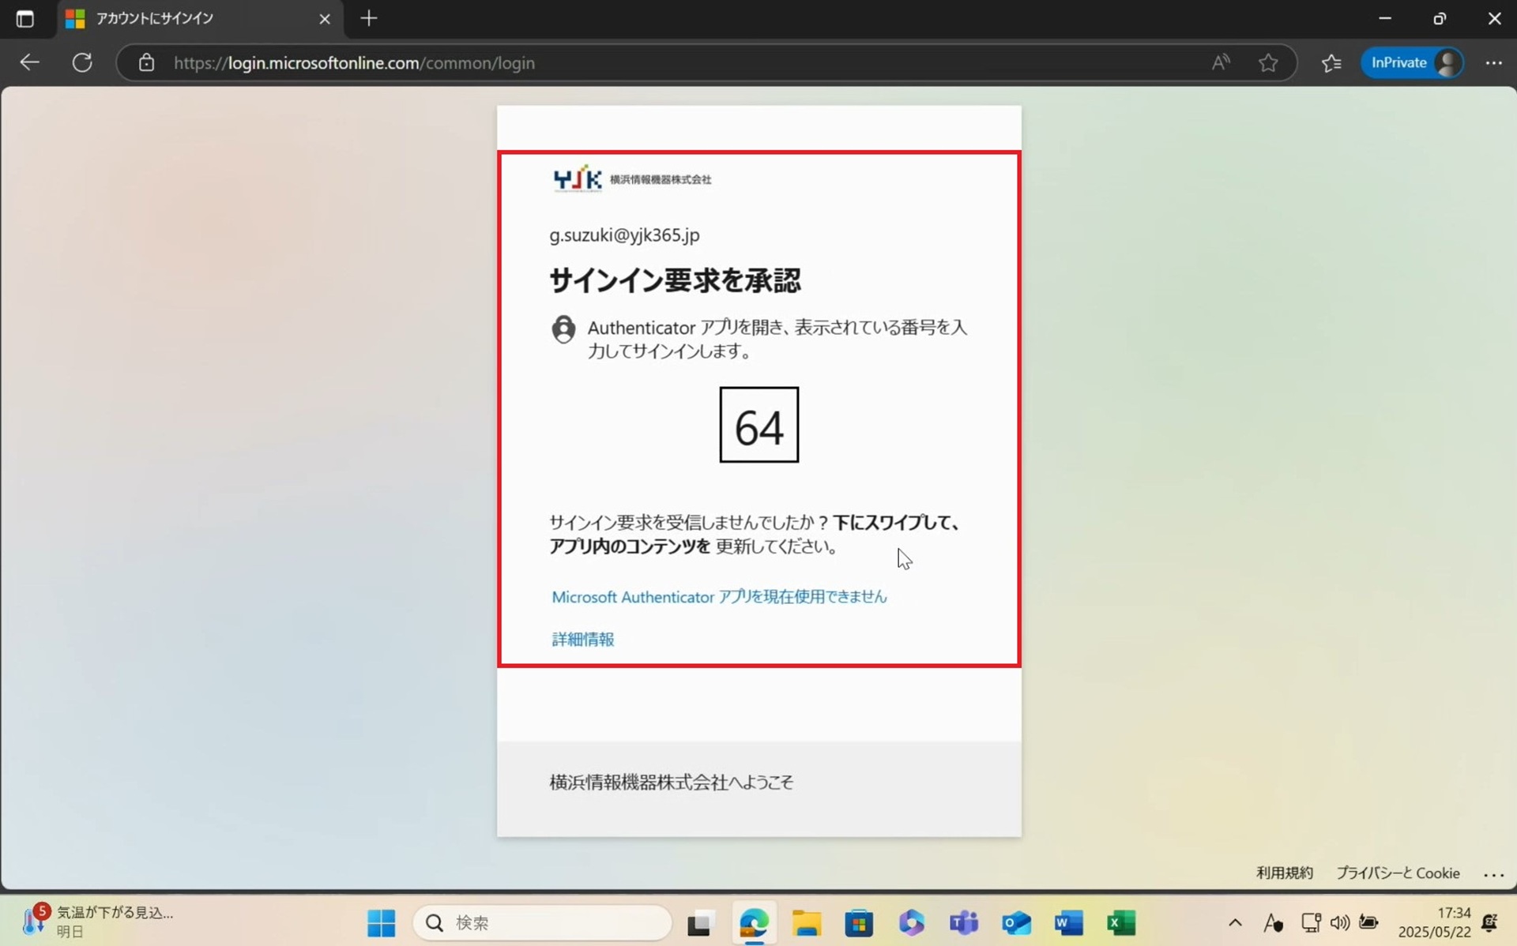Click the g.suzuki@yjk365.jp account text
This screenshot has width=1517, height=946.
[624, 235]
